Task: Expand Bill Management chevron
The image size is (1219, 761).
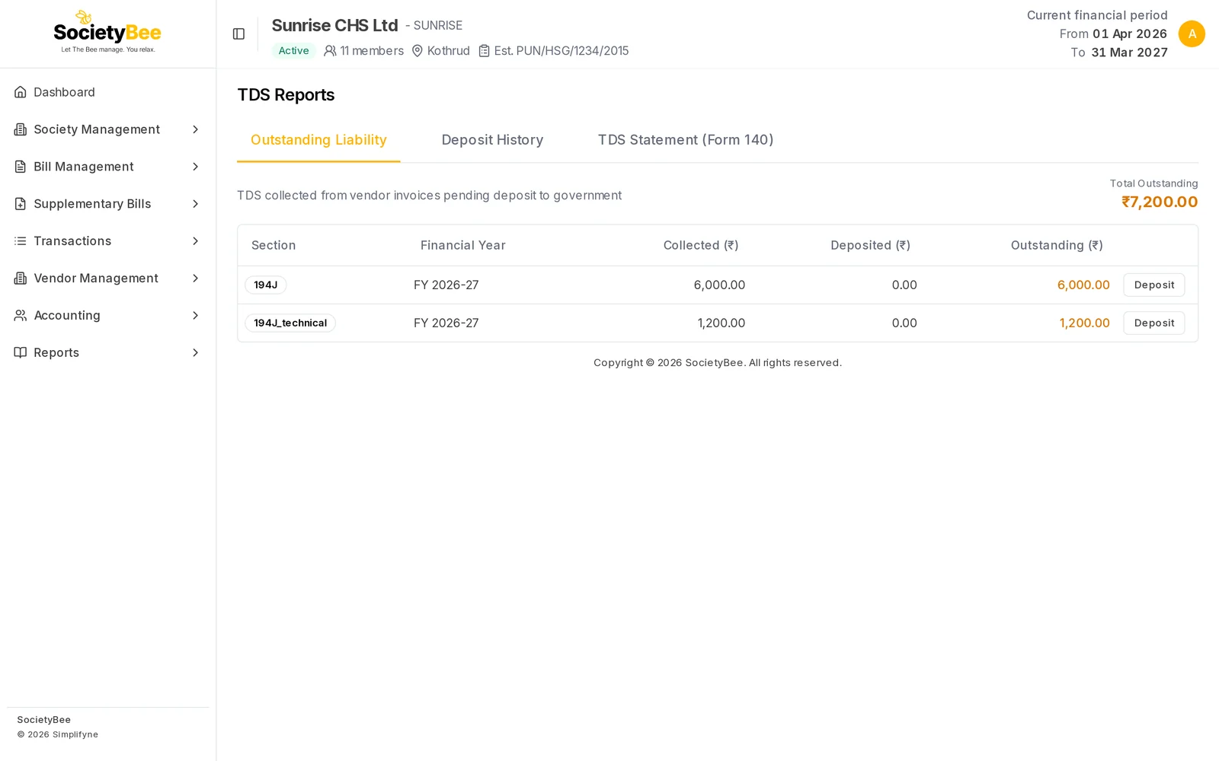Action: 196,167
